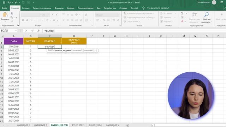Open the Буфер обмена dialog launcher

point(18,25)
